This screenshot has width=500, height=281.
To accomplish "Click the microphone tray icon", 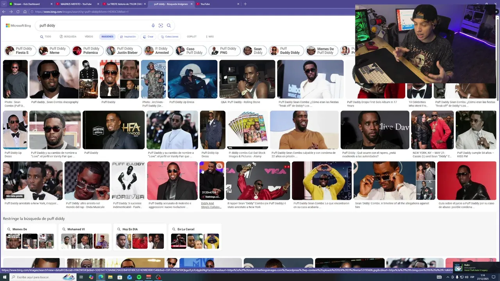I will coord(457,277).
